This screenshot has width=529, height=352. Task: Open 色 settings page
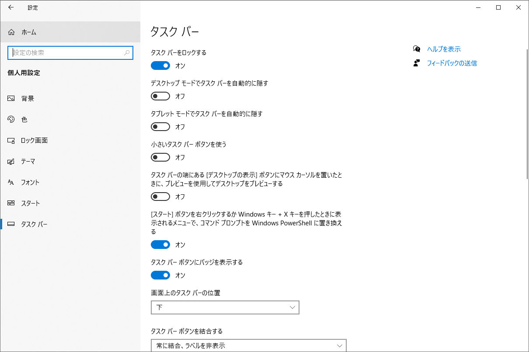(x=70, y=120)
